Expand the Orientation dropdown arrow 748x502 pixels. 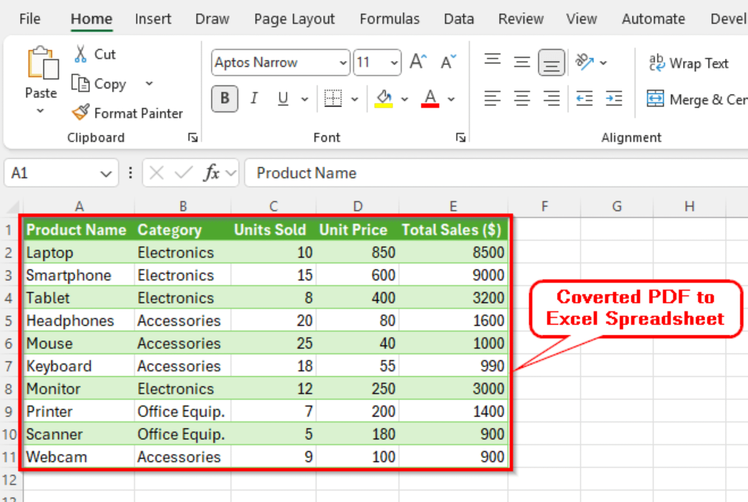pyautogui.click(x=603, y=63)
